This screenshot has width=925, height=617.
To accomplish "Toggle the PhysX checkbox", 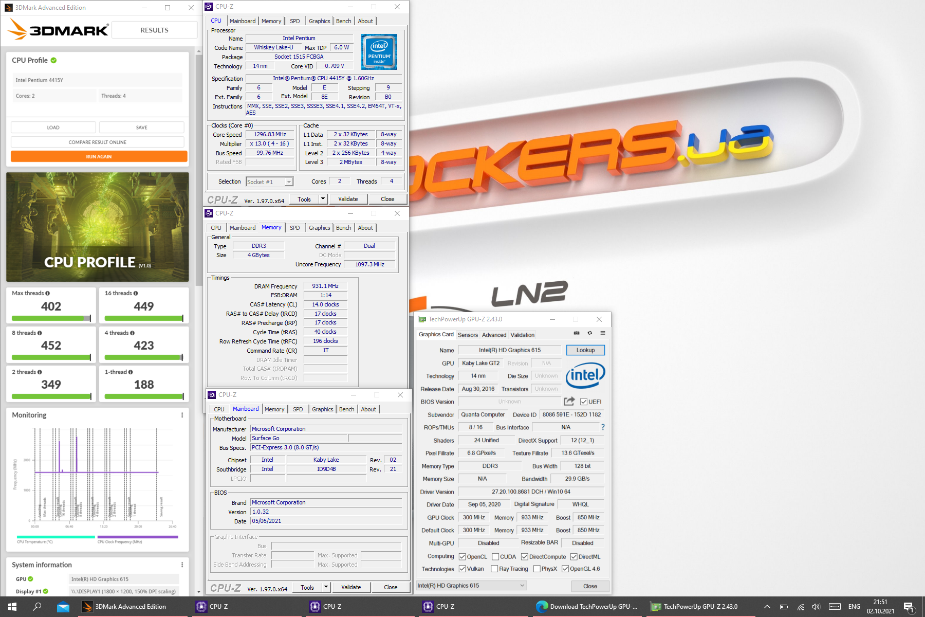I will [x=536, y=569].
